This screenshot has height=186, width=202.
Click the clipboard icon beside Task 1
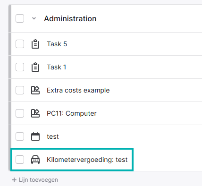35,67
